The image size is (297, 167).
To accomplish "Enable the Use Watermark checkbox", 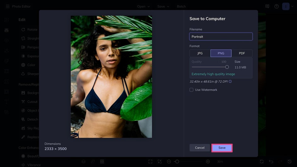I will tap(191, 90).
